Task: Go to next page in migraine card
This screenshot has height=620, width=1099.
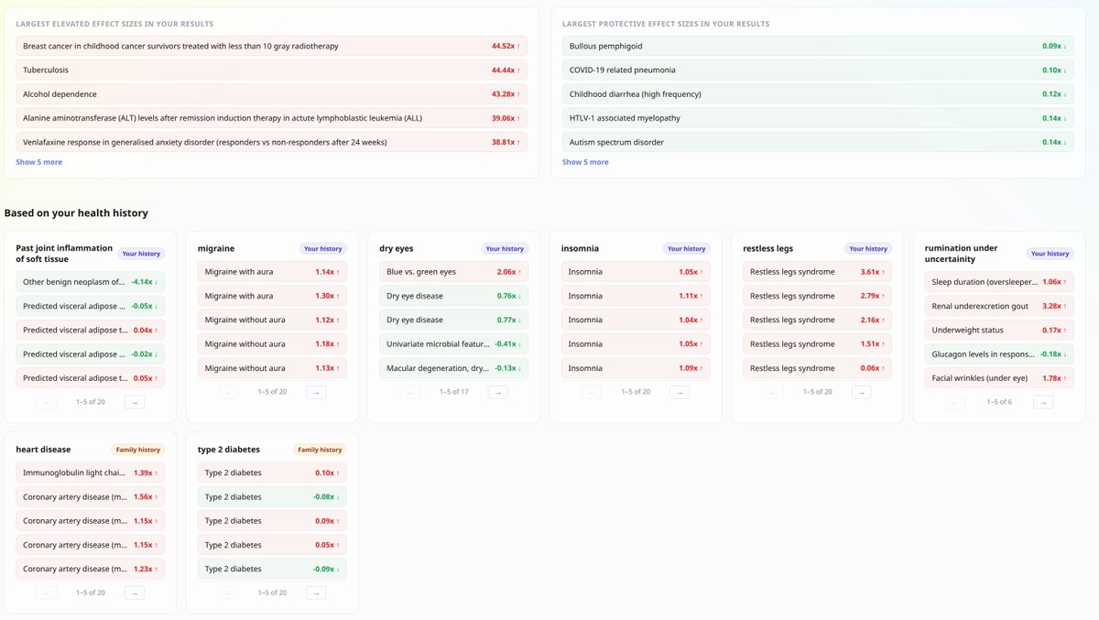Action: (316, 392)
